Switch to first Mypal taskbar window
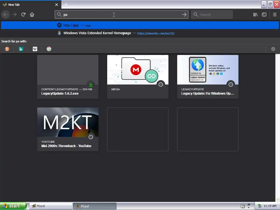Image resolution: width=280 pixels, height=210 pixels. pyautogui.click(x=51, y=206)
